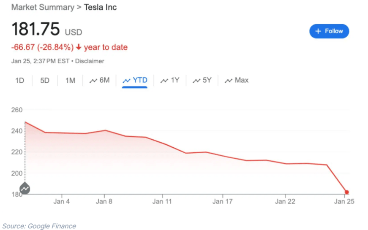Switch to the 5Y chart view

click(202, 80)
